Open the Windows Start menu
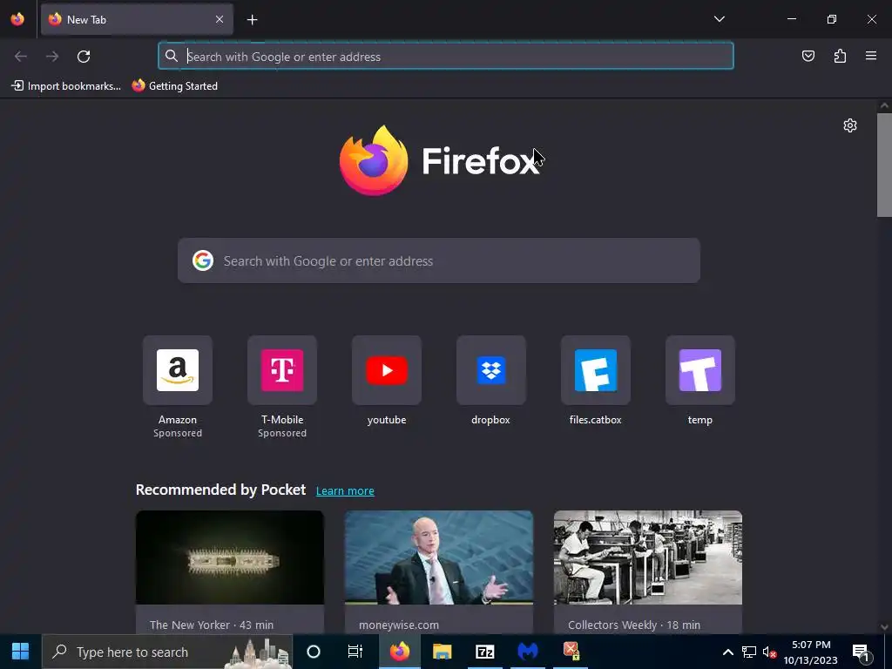This screenshot has width=892, height=669. (21, 652)
